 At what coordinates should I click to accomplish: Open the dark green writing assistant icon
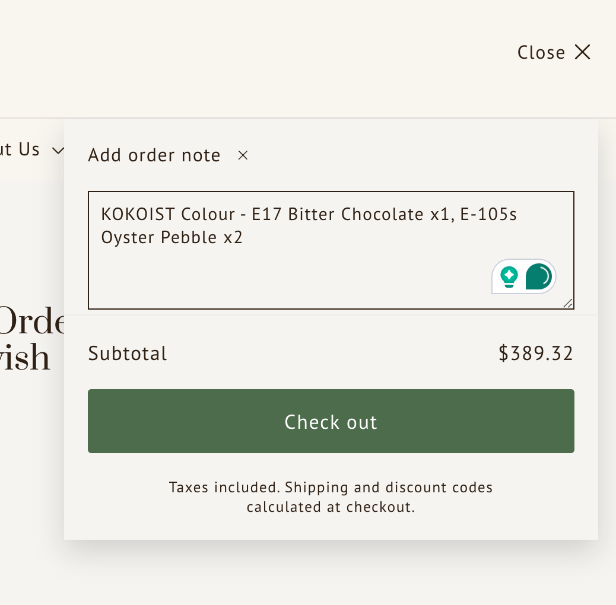[539, 276]
